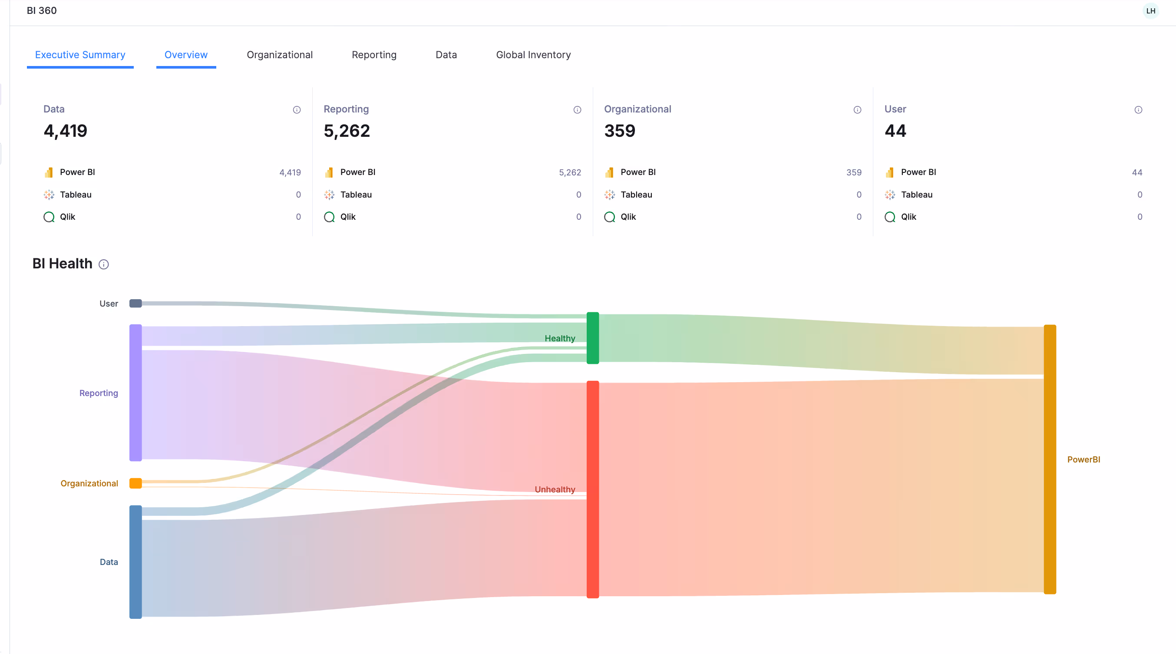Click the Data card info icon
Viewport: 1176px width, 654px height.
pos(297,109)
